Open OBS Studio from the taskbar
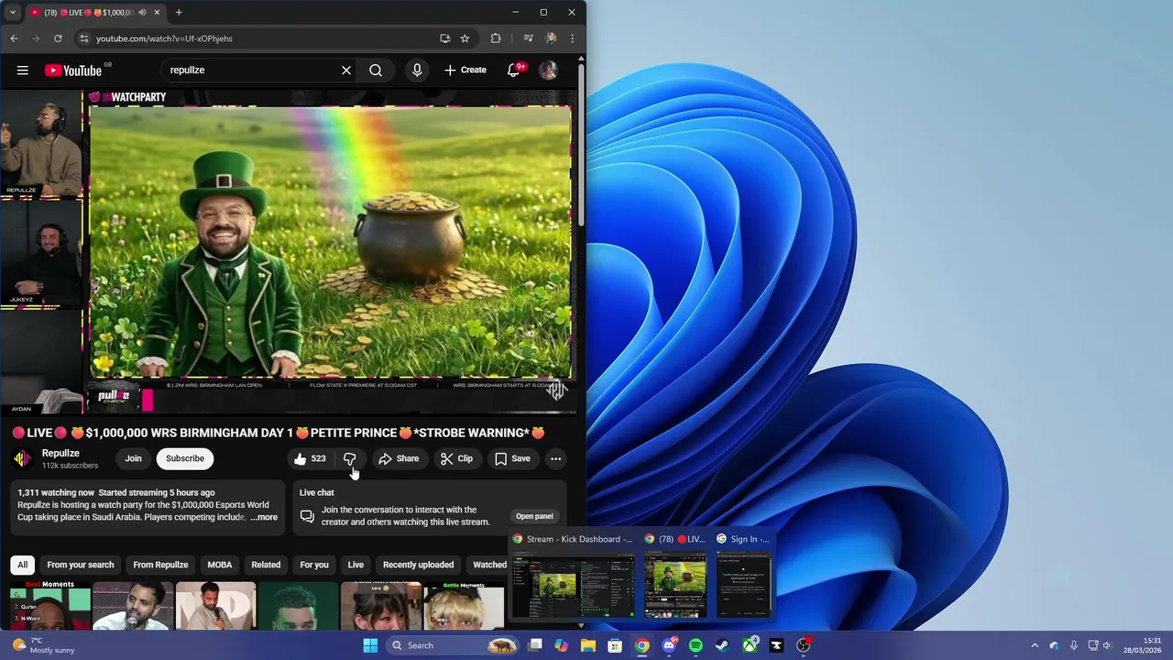Image resolution: width=1173 pixels, height=660 pixels. pyautogui.click(x=804, y=645)
